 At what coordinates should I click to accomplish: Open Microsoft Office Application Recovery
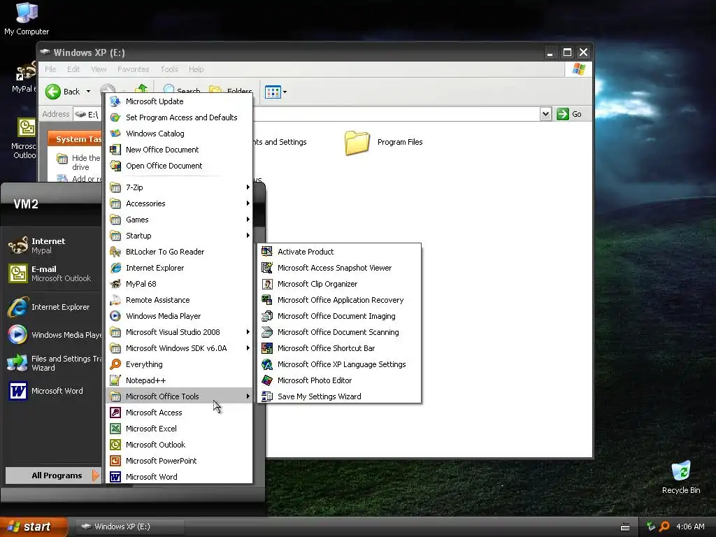pos(339,300)
